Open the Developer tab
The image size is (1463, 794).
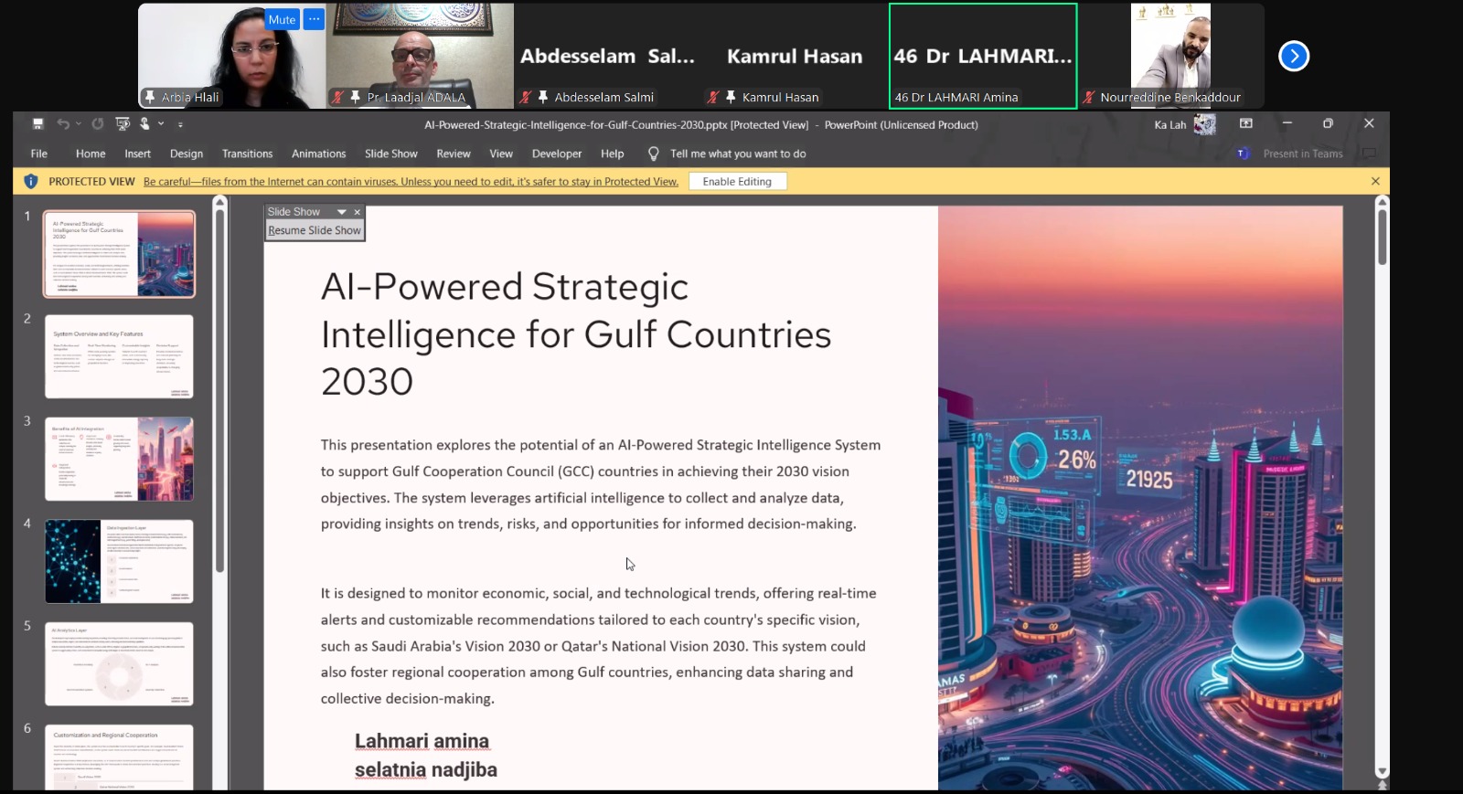[x=557, y=154]
